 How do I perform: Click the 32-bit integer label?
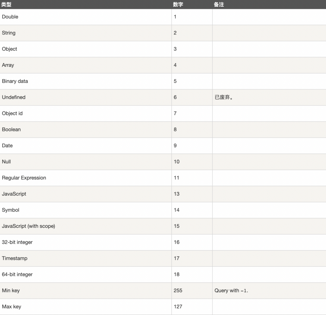click(17, 242)
